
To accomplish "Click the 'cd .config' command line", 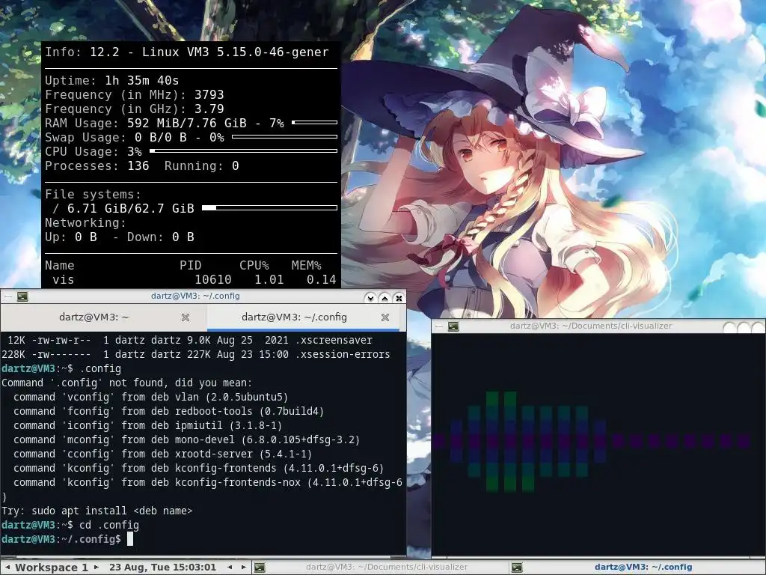I will pos(109,525).
